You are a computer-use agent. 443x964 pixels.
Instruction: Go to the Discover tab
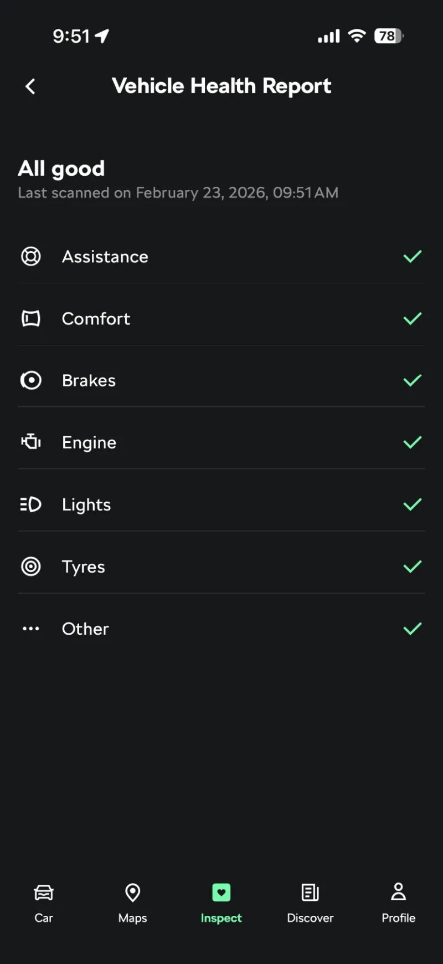point(310,903)
